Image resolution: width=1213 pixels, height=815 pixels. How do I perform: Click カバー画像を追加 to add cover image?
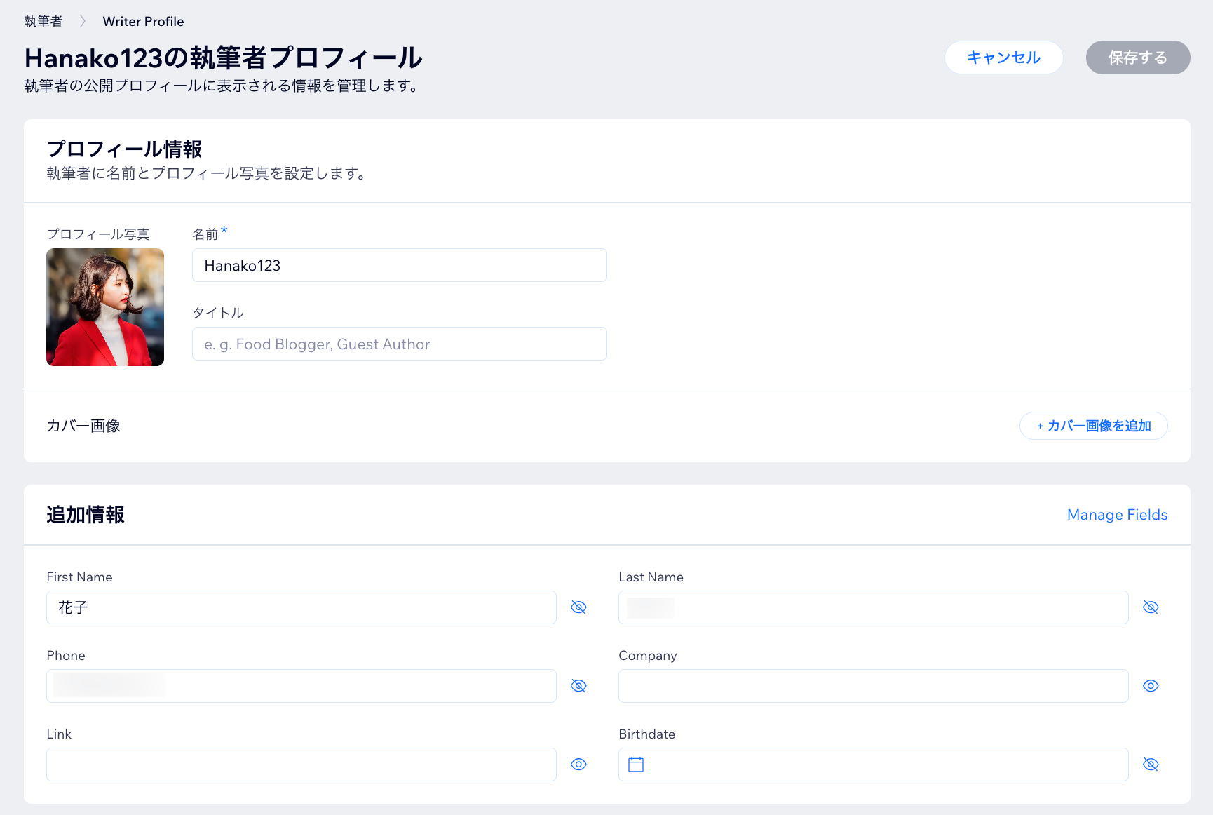[1093, 426]
